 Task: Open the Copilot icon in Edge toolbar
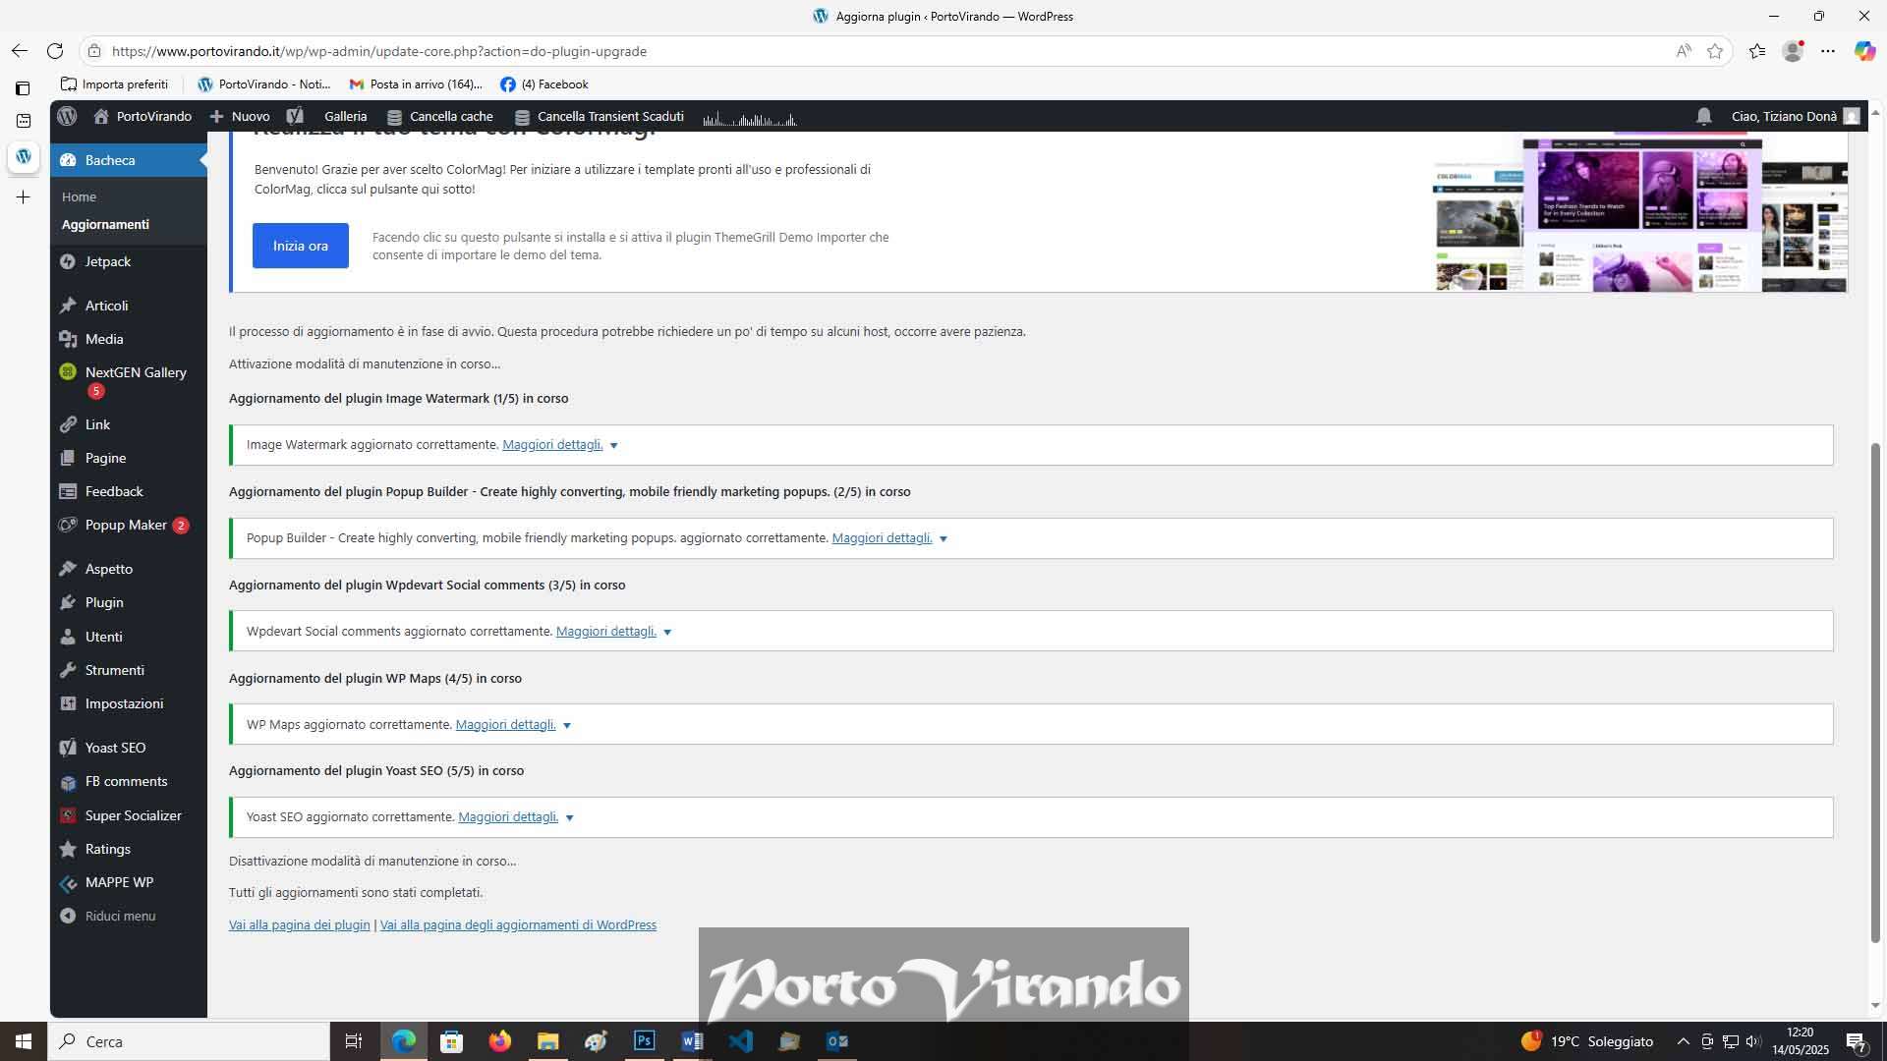[x=1864, y=51]
